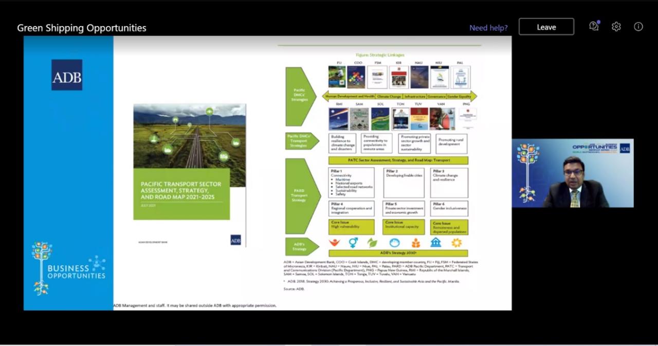Screen dimensions: 658x346
Task: Click the Pillar 4 Regional cooperation box
Action: (x=352, y=208)
